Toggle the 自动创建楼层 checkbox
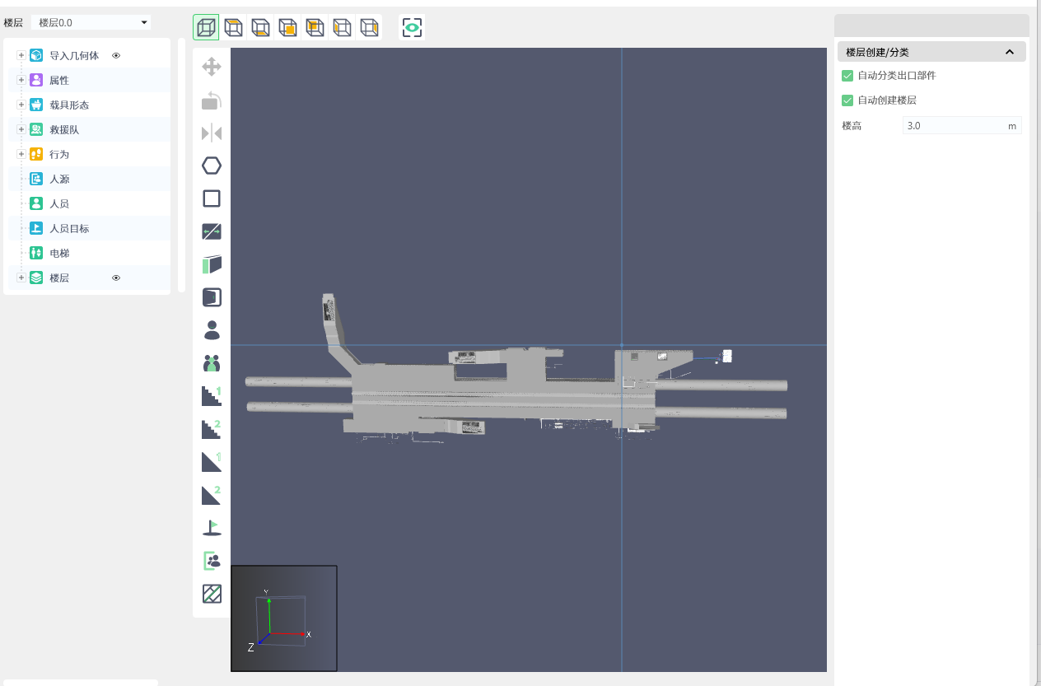This screenshot has height=686, width=1041. (847, 100)
